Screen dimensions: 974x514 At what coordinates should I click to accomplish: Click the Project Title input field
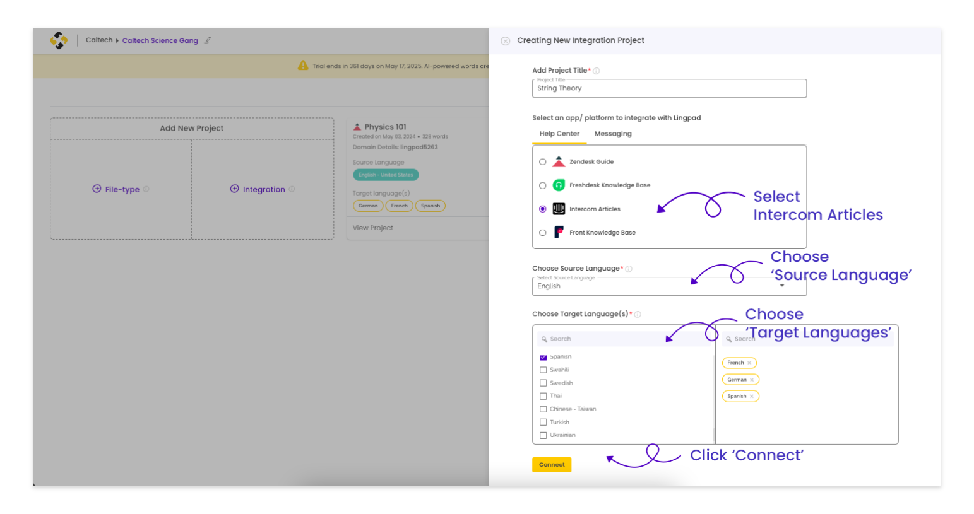tap(669, 88)
